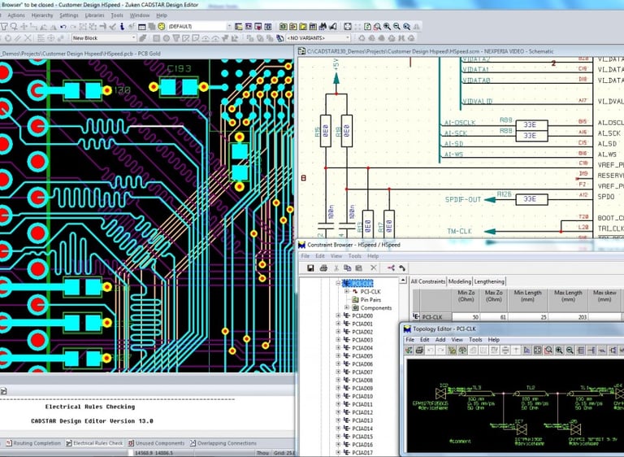Click the Print icon in Topology Editor toolbar
624x457 pixels.
tap(420, 350)
